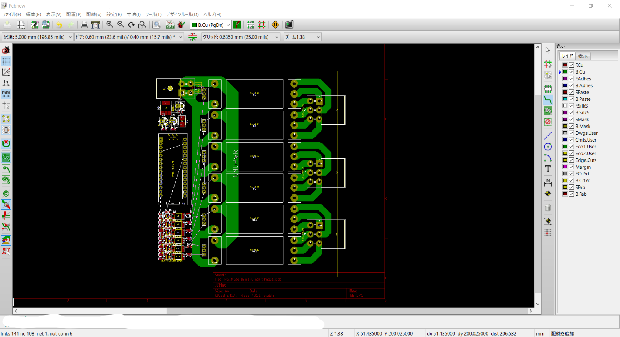
Task: Switch to the レイヤ tab
Action: click(x=567, y=56)
